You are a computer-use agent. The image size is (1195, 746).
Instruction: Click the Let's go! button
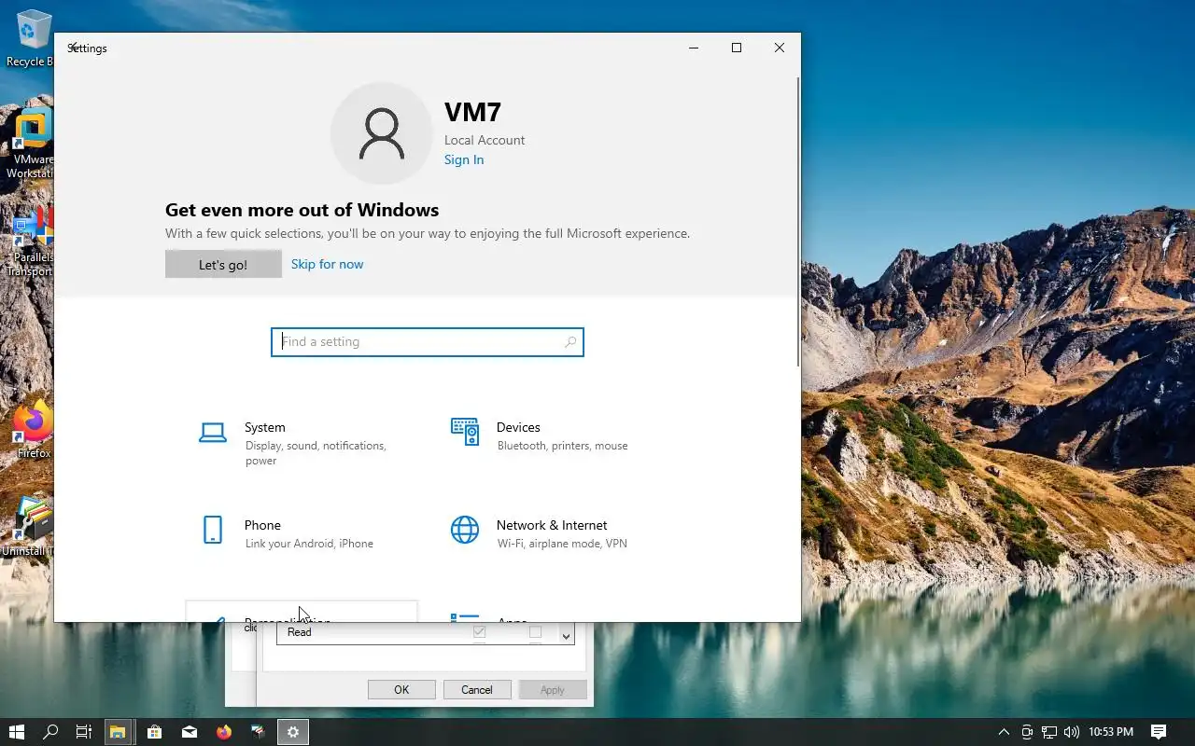pyautogui.click(x=223, y=264)
